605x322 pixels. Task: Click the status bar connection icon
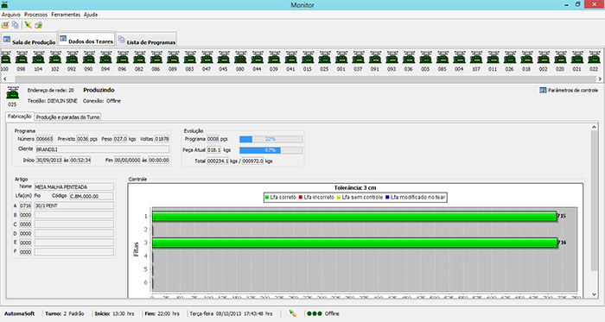click(x=293, y=313)
